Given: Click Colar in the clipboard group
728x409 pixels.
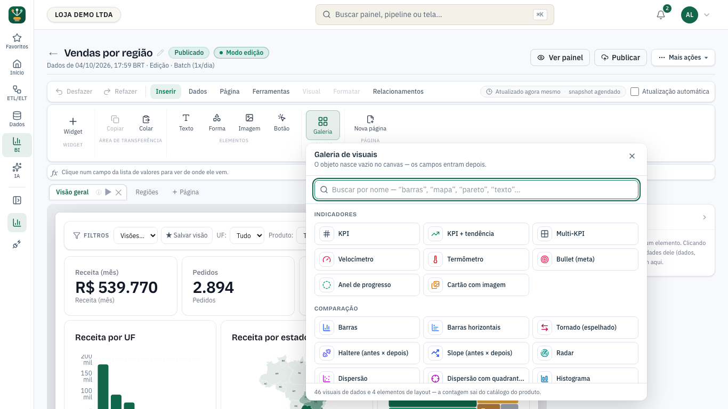Looking at the screenshot, I should tap(146, 123).
